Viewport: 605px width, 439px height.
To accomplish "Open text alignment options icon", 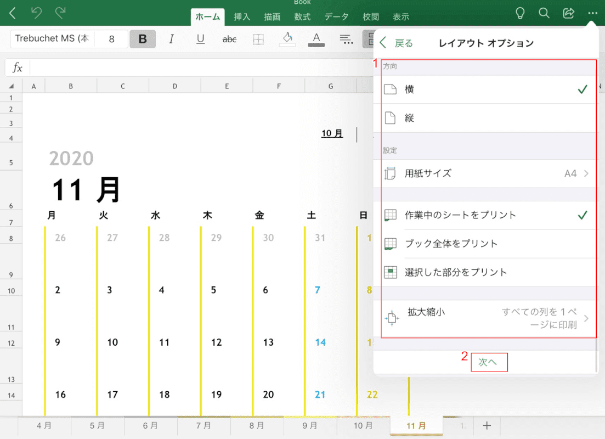I will point(346,39).
